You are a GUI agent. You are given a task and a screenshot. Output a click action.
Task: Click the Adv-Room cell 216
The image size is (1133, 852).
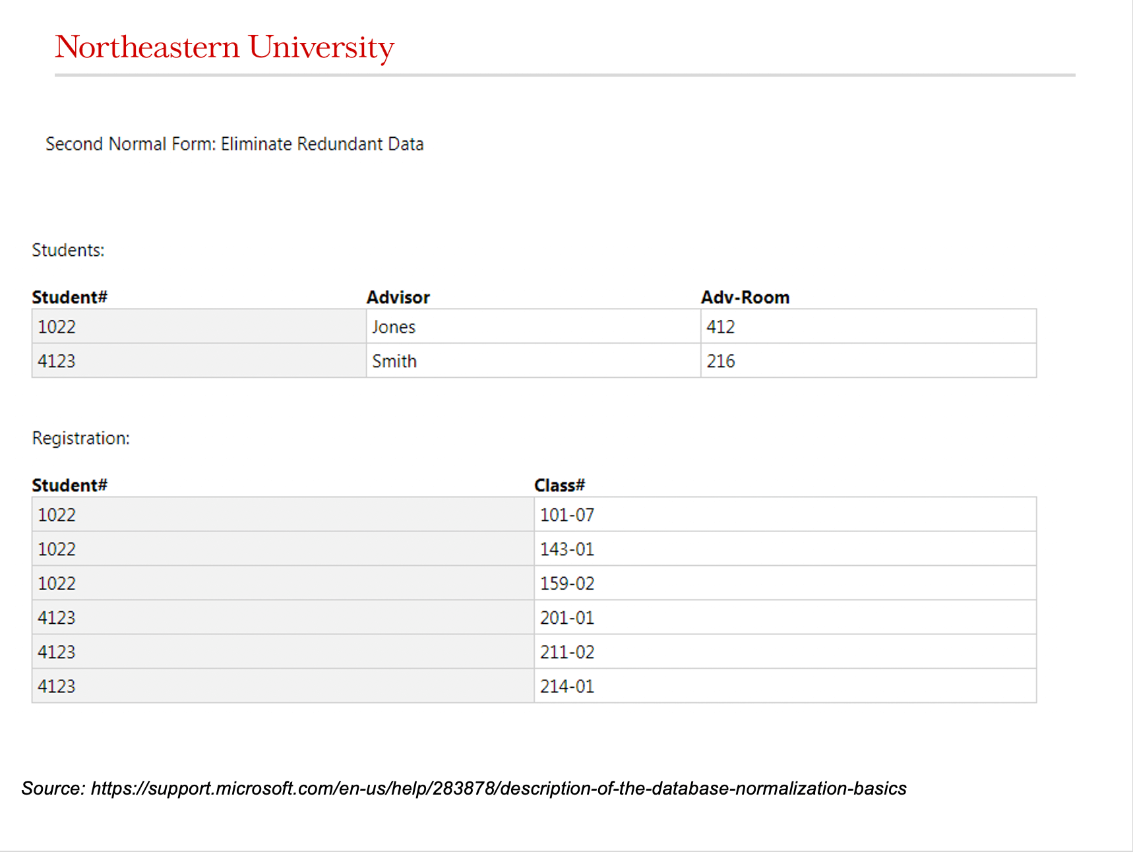pyautogui.click(x=869, y=361)
